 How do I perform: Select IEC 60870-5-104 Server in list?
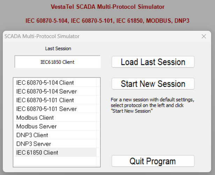point(46,92)
